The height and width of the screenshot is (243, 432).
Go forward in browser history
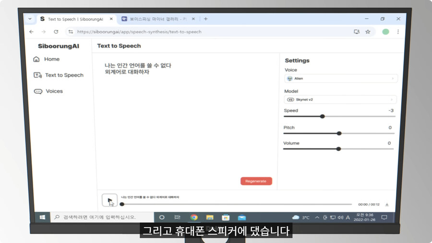pyautogui.click(x=44, y=32)
